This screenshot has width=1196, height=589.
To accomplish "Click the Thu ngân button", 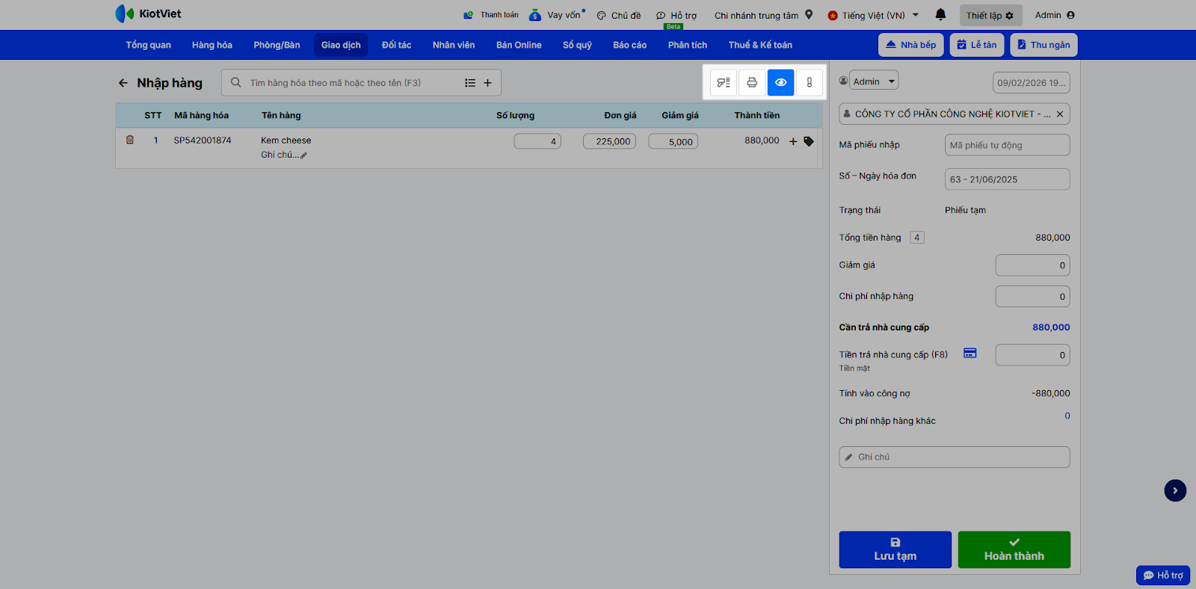I will point(1044,45).
